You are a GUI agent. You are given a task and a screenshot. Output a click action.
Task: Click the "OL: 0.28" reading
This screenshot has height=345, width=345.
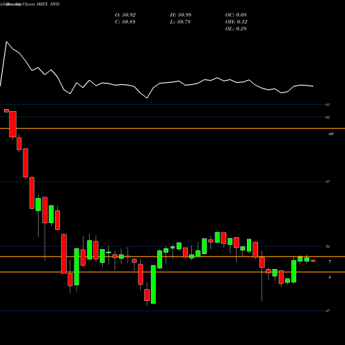pyautogui.click(x=236, y=29)
